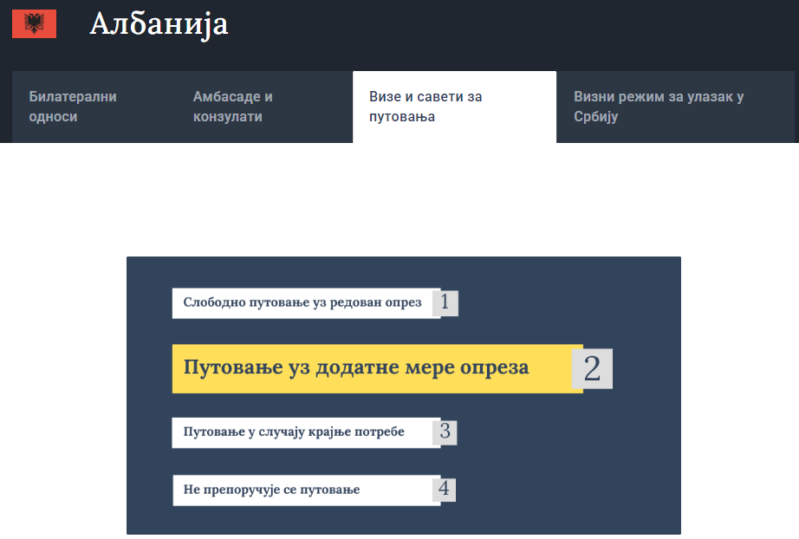Click the number 1 level badge
The image size is (799, 539).
445,302
